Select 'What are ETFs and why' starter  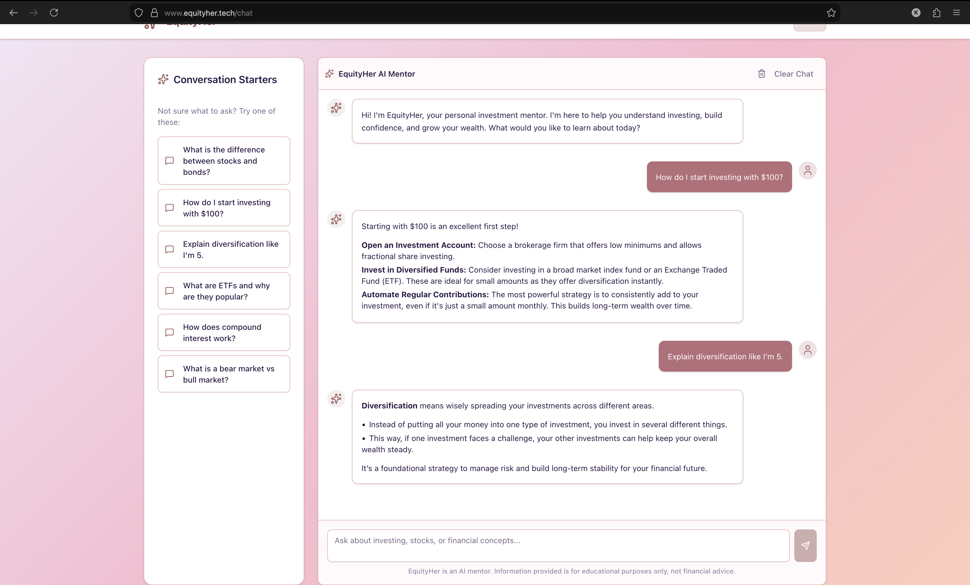(x=224, y=291)
